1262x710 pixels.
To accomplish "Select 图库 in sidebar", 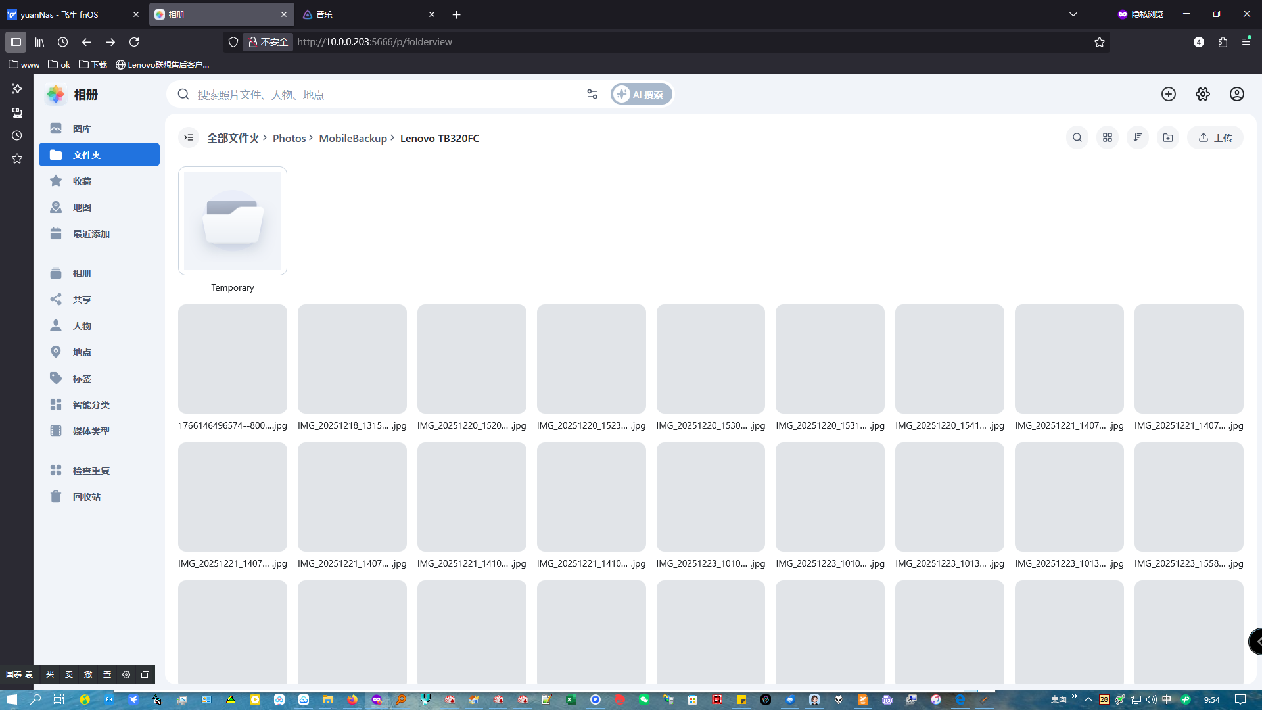I will pos(82,129).
